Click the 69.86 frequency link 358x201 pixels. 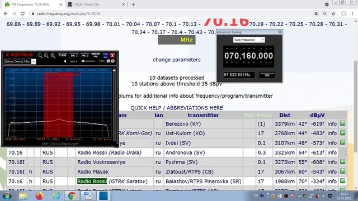point(13,24)
